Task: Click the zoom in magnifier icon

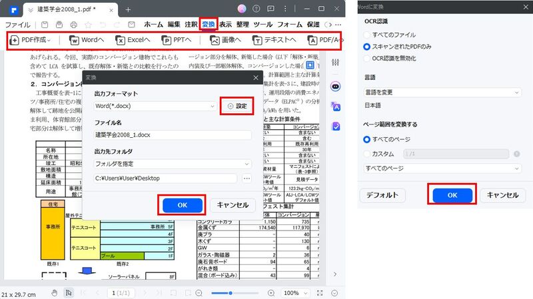Action: pos(271,293)
